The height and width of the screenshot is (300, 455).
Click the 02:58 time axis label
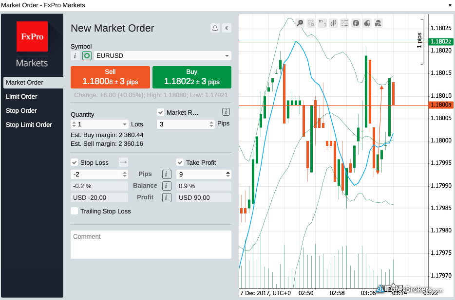[x=337, y=293]
